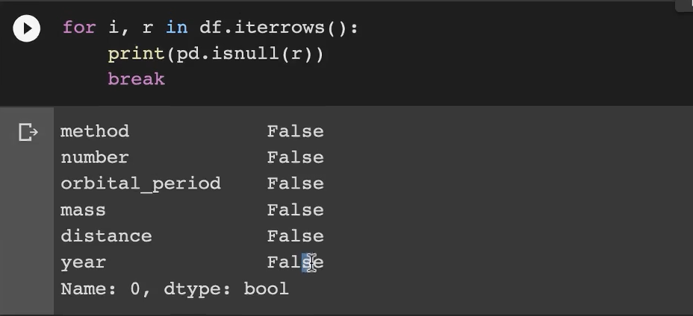Click the 'year' row label
The width and height of the screenshot is (693, 316).
pyautogui.click(x=83, y=264)
